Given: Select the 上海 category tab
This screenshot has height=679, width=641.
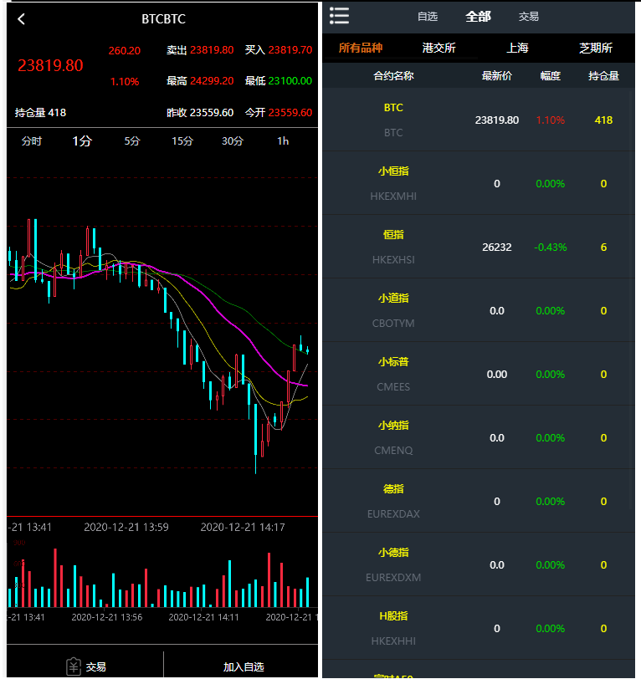Looking at the screenshot, I should point(517,48).
